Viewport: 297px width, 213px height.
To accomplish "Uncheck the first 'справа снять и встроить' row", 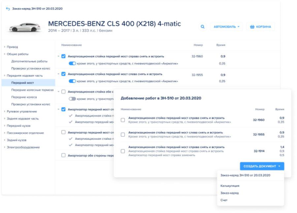I will pyautogui.click(x=63, y=56).
